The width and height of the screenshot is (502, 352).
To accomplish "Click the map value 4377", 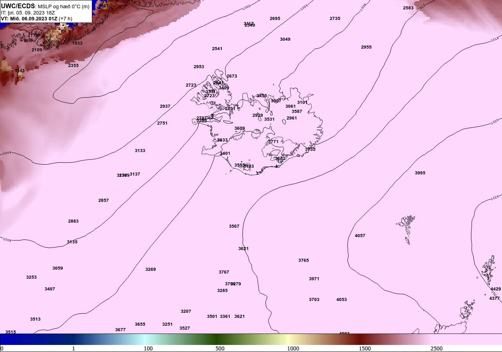I will pos(495,298).
